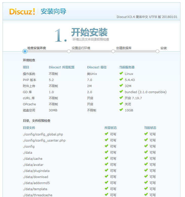Click current-status check for ./data row
185x197 pixels.
pos(146,152)
